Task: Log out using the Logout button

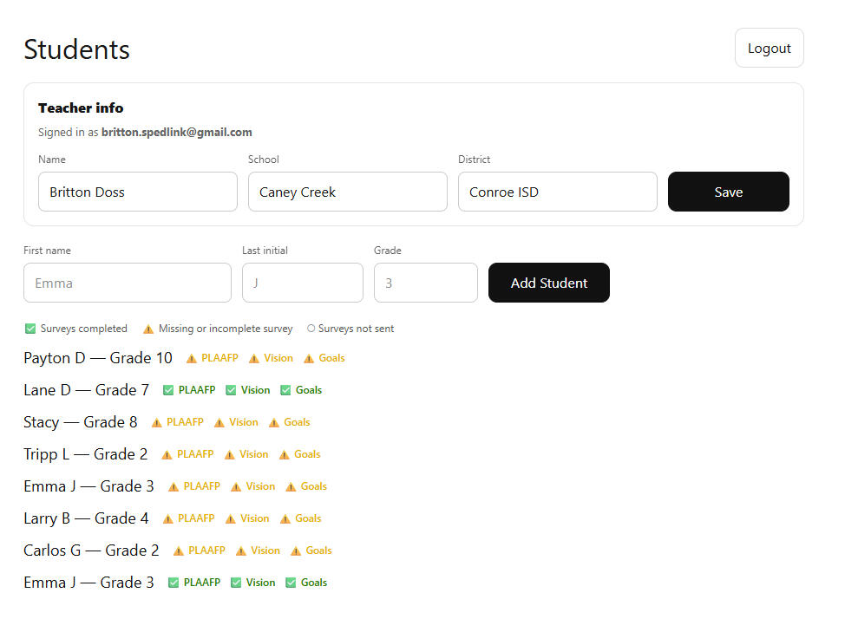Action: 769,49
